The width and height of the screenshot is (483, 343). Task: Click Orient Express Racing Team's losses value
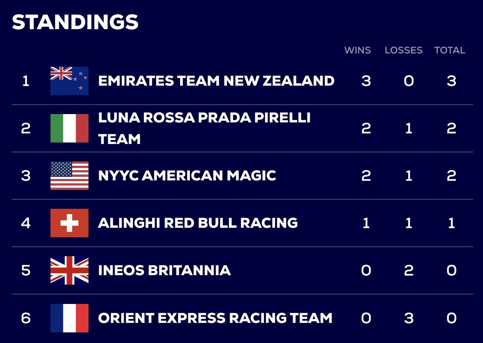point(409,318)
